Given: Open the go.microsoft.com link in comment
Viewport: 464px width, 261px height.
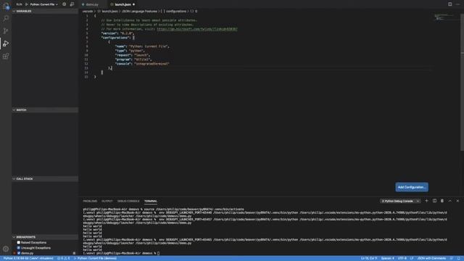Looking at the screenshot, I should pyautogui.click(x=197, y=29).
